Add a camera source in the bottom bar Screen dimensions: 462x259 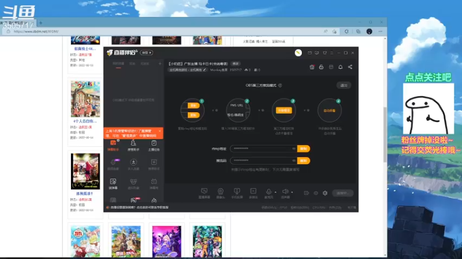[221, 193]
